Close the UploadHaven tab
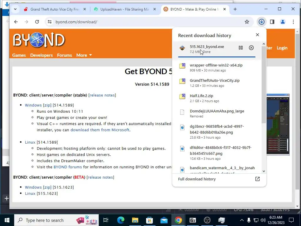Screen dimensions: 301x226 click(x=155, y=9)
